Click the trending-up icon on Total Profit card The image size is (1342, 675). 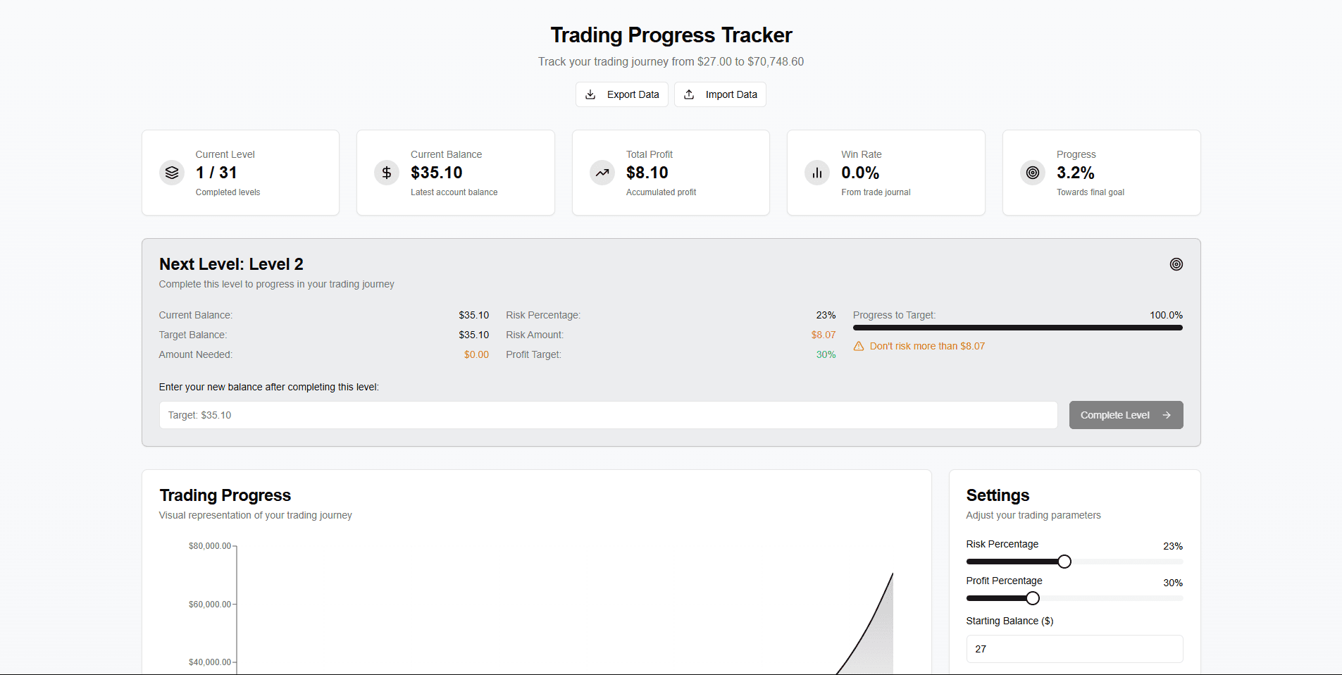tap(602, 172)
